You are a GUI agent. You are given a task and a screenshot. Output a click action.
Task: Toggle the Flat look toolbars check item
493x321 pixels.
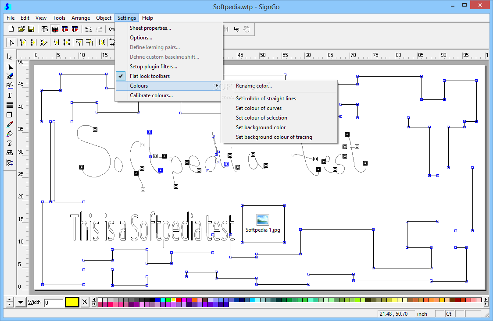pos(169,76)
